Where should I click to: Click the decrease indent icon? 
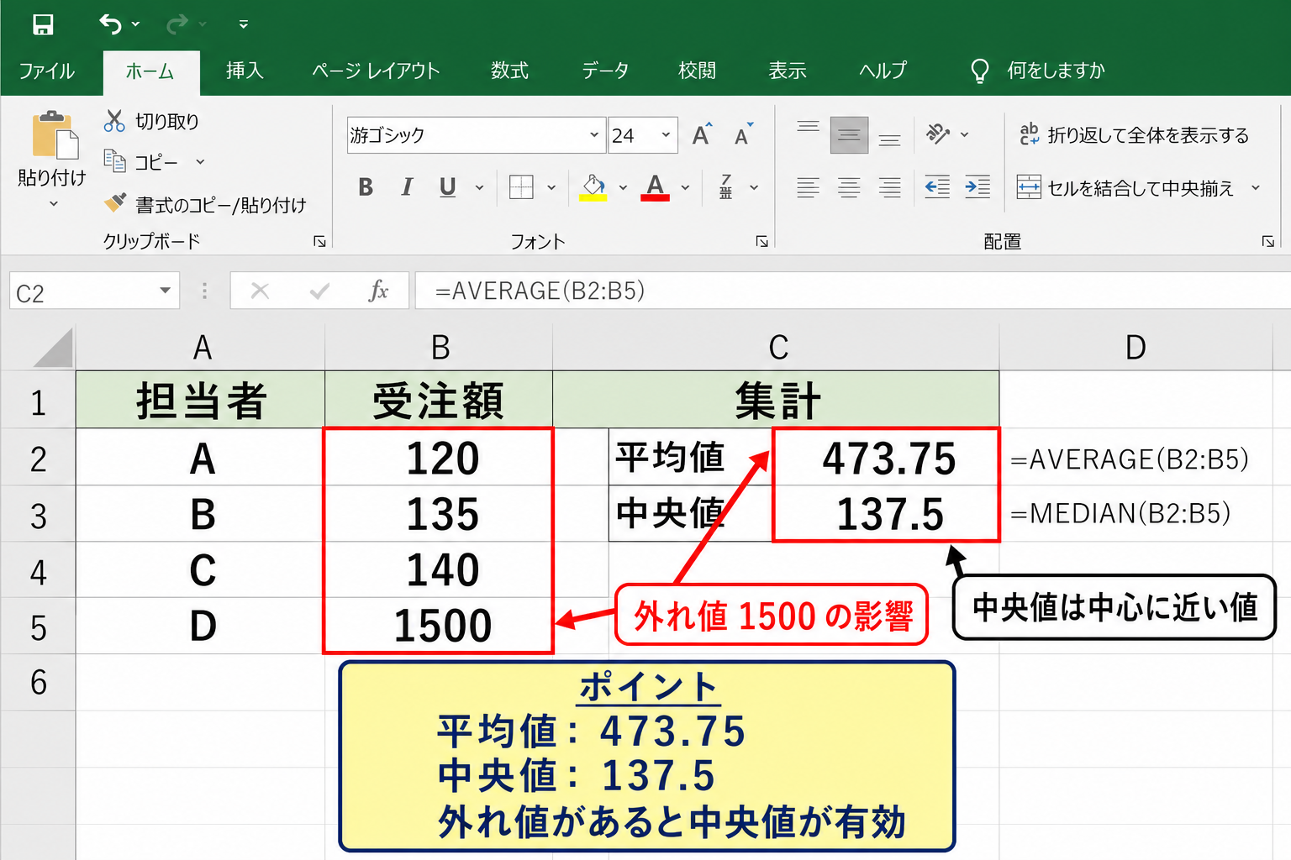pos(937,187)
